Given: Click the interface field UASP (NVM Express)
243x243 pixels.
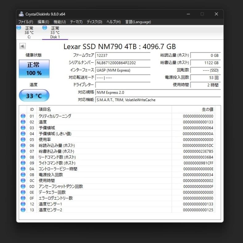Looking at the screenshot, I should click(123, 70).
